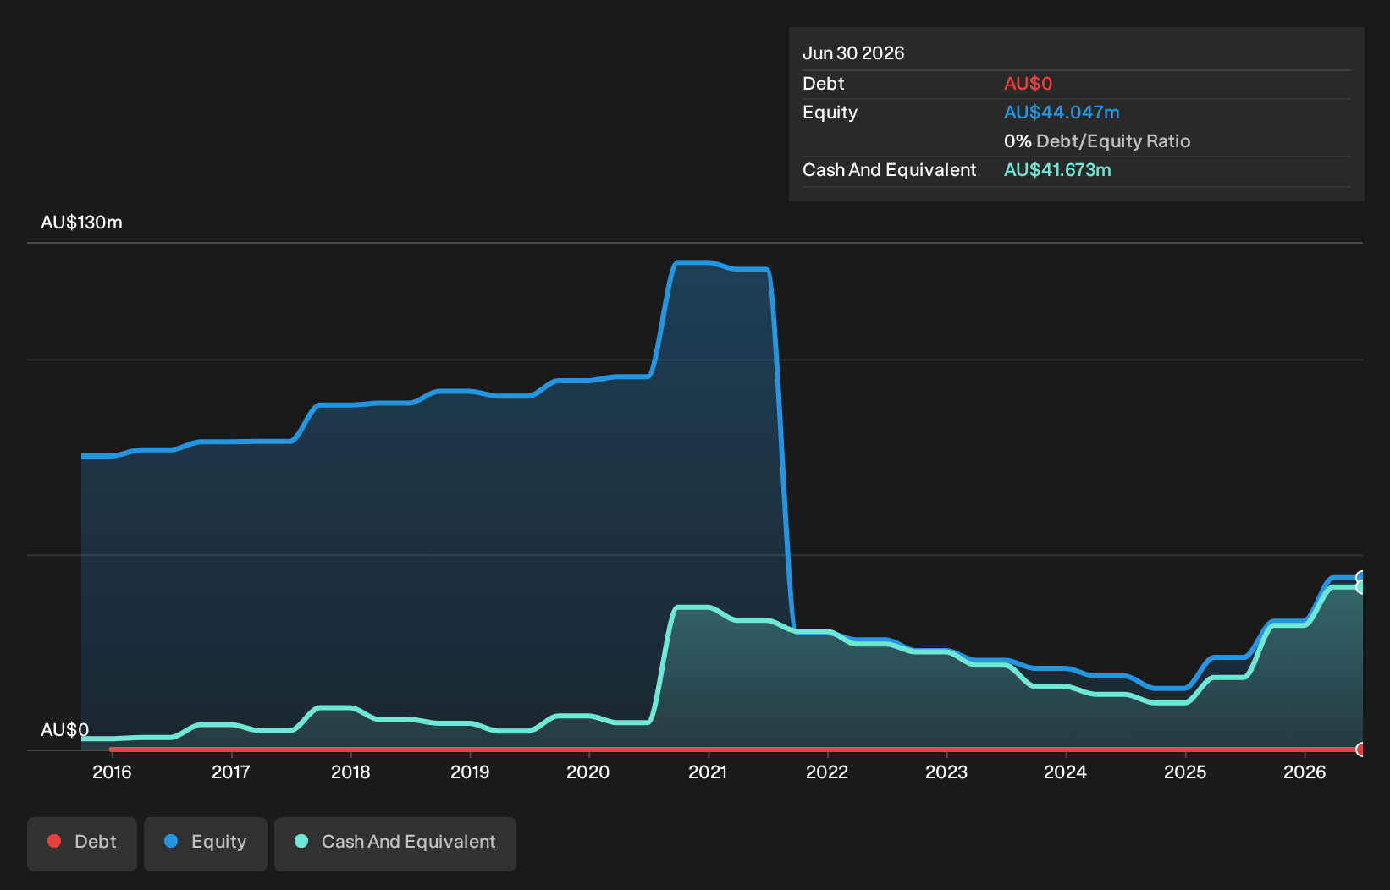This screenshot has width=1390, height=890.
Task: Click the Cash value AU$41.673m in tooltip
Action: click(1057, 170)
